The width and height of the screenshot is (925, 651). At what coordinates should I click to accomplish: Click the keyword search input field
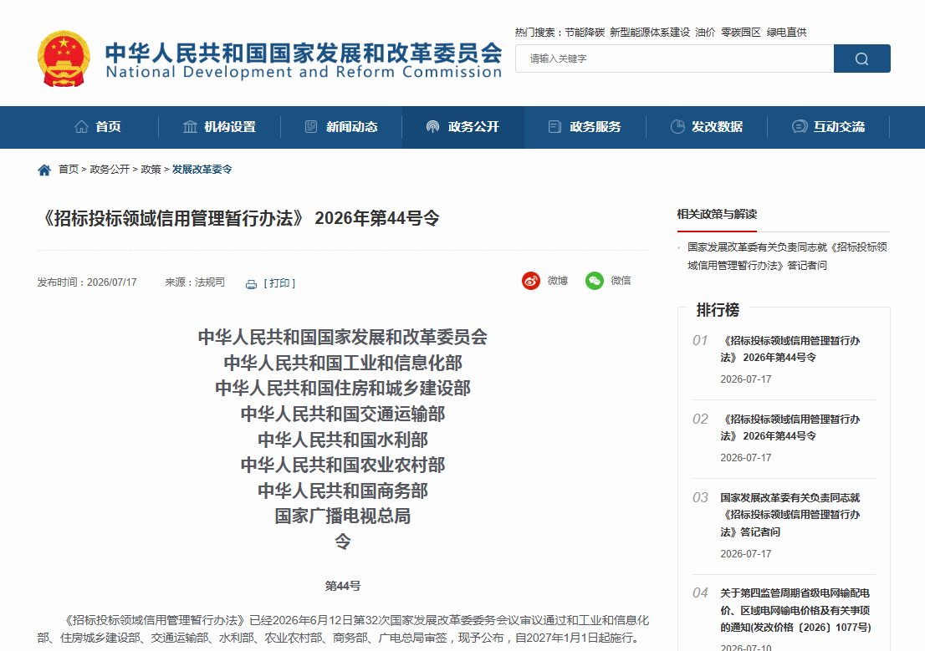coord(674,58)
